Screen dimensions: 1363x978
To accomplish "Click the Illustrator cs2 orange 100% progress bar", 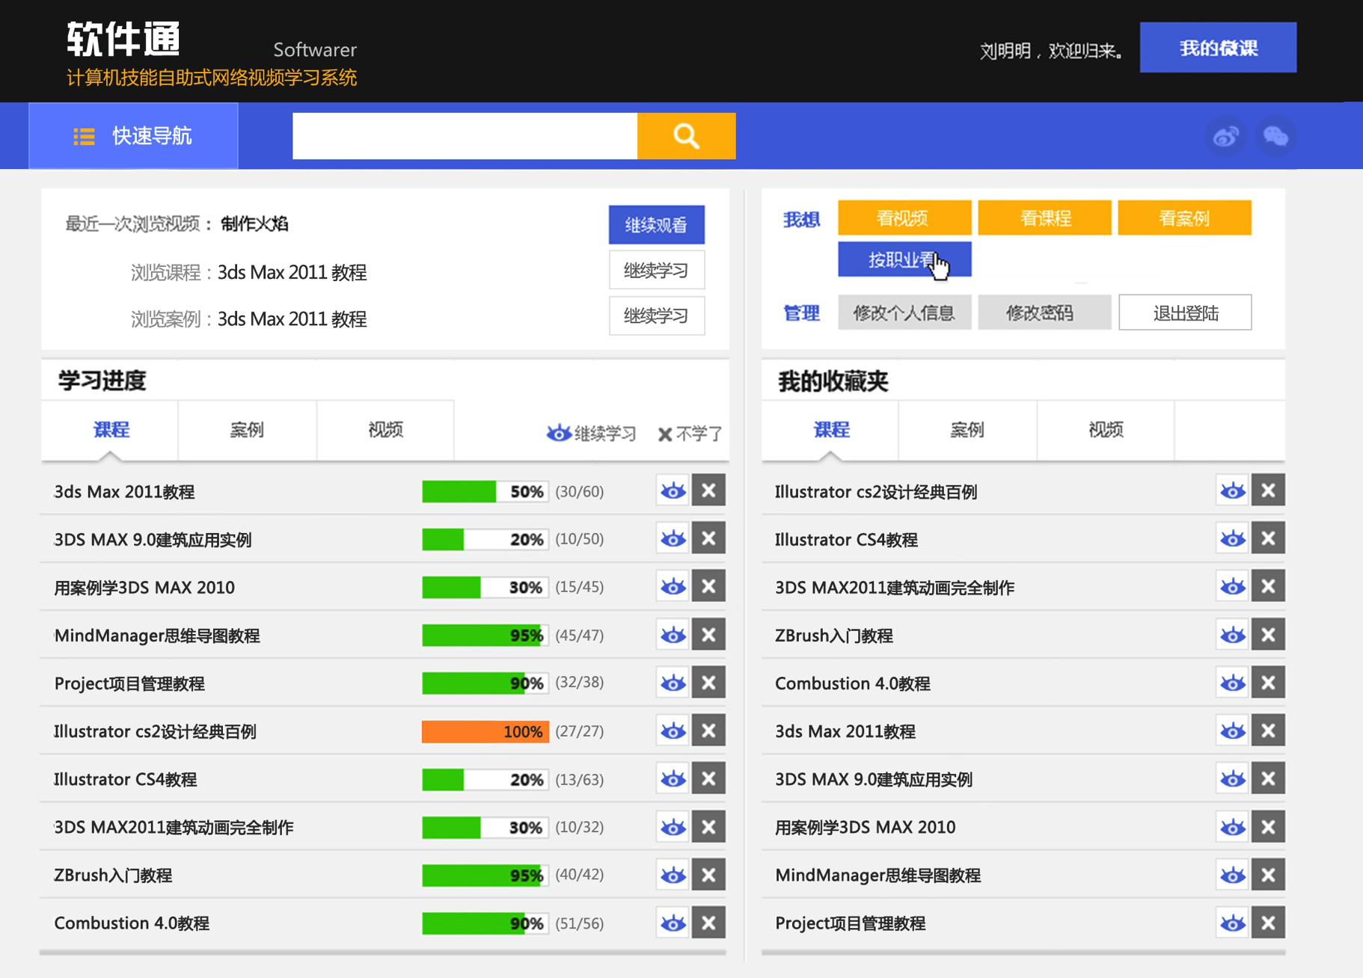I will pos(485,731).
